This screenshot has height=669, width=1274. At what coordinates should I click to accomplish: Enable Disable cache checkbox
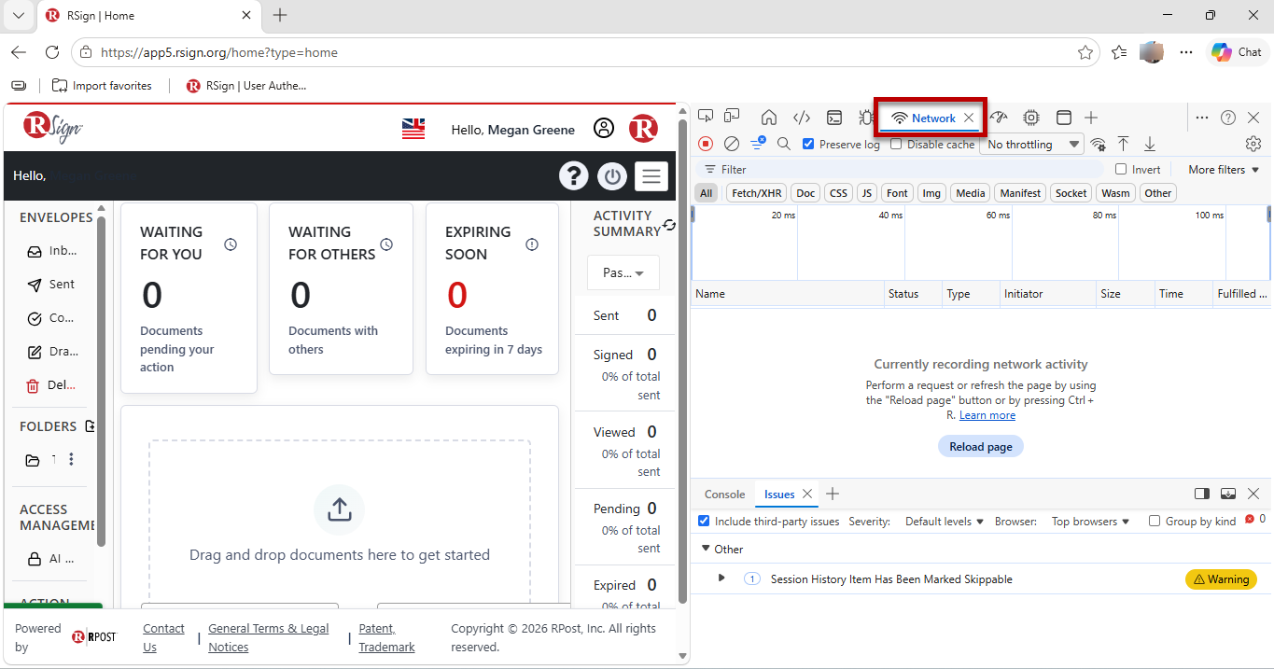tap(896, 144)
